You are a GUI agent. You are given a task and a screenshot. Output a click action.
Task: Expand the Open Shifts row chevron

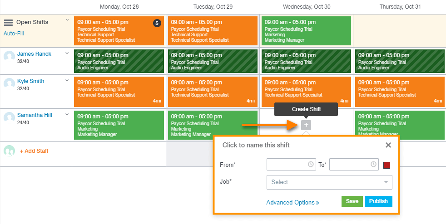67,20
